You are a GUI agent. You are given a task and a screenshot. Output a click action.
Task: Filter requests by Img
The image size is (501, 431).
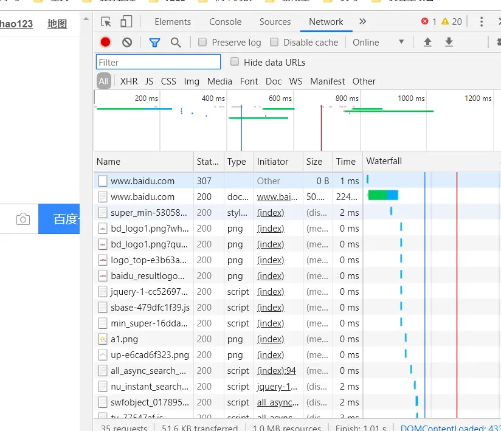click(x=192, y=81)
